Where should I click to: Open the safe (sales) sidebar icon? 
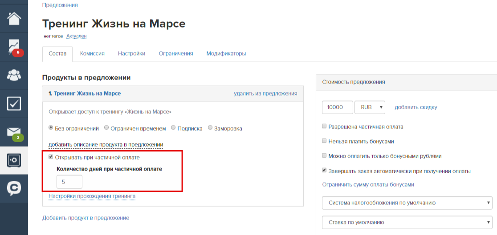point(14,160)
